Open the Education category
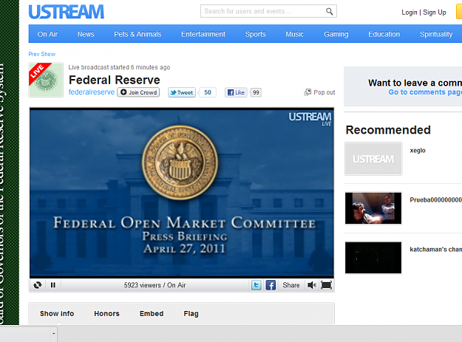The width and height of the screenshot is (462, 342). [384, 34]
